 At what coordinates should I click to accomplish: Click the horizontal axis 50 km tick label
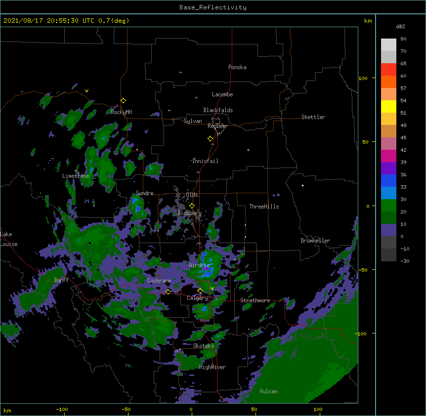[254, 409]
